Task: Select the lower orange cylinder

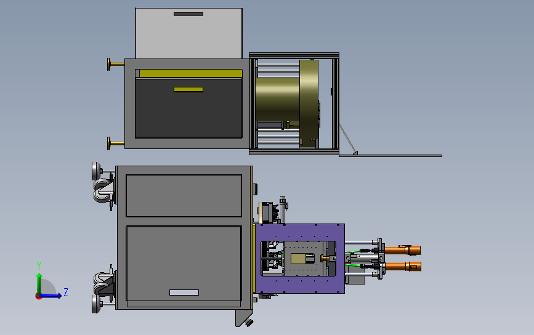Action: (403, 266)
